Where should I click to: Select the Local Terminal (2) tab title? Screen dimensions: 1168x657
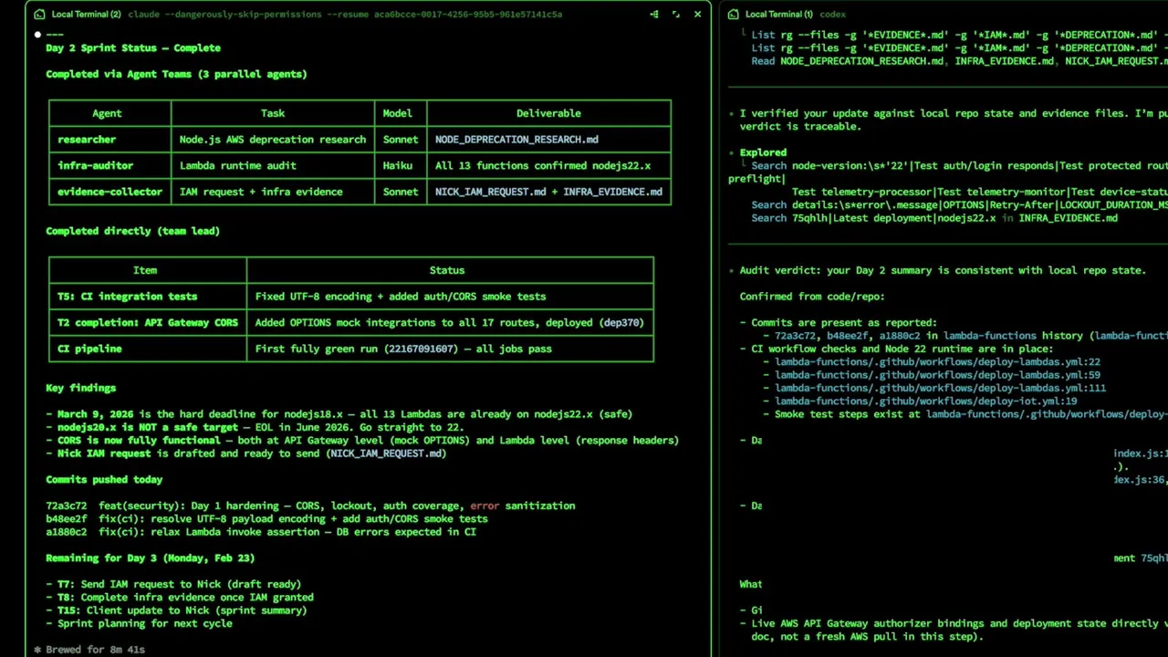[x=87, y=15]
